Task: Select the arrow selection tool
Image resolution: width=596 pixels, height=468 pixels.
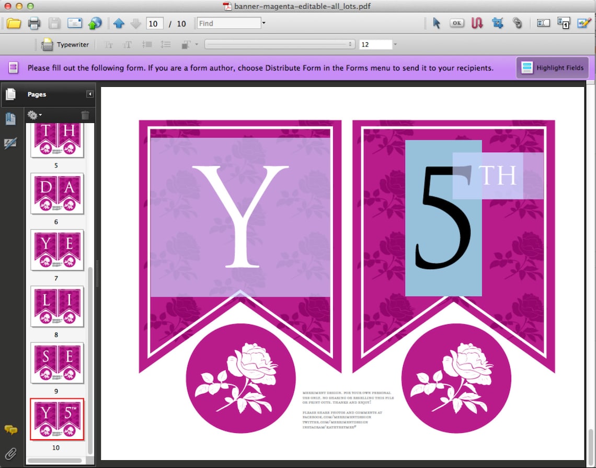Action: [437, 23]
